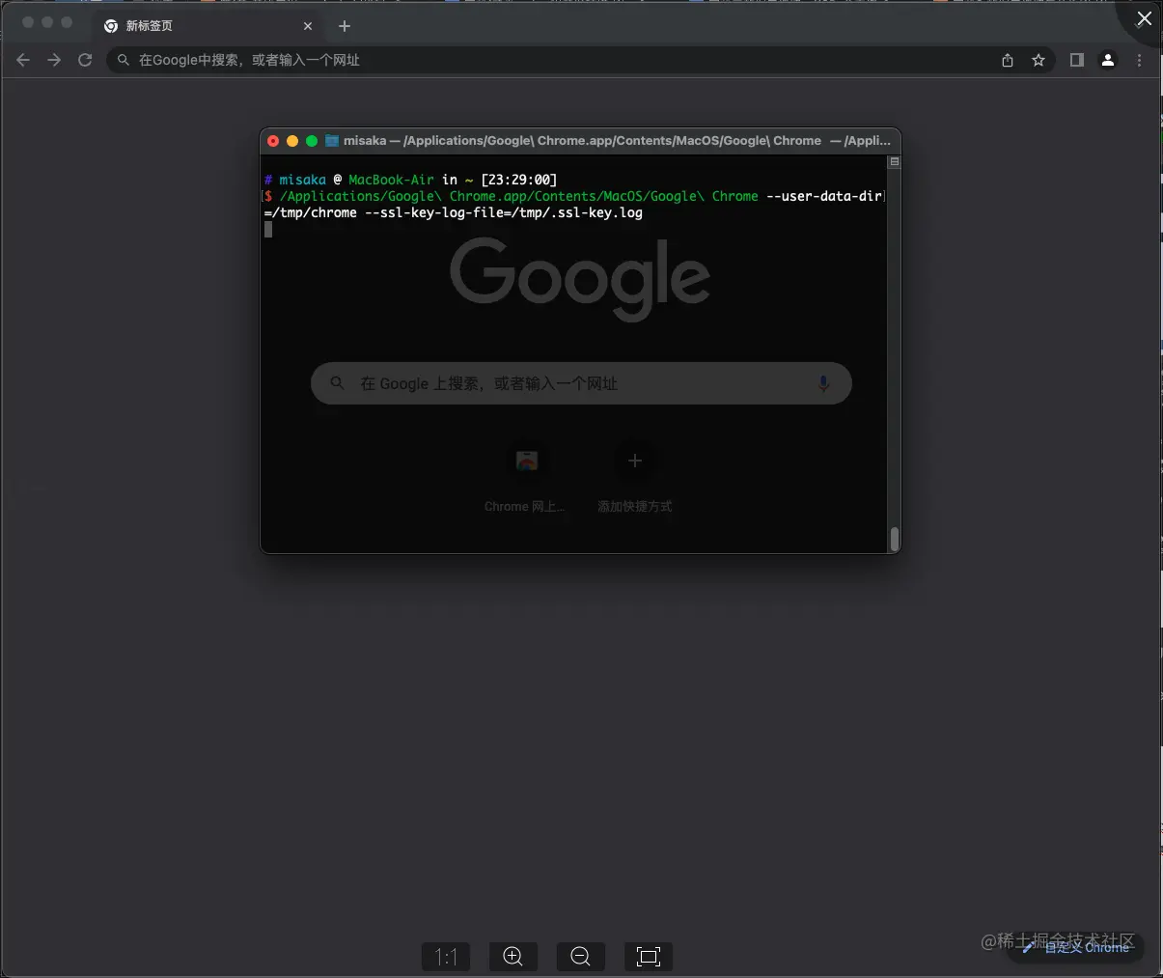The image size is (1163, 978).
Task: Reset image zoom to 1:1
Action: (x=446, y=957)
